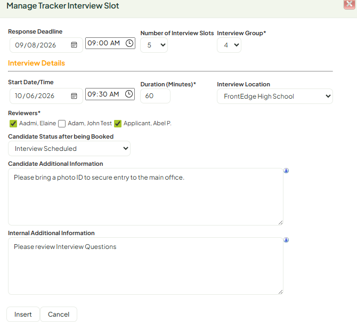Show info for Internal Additional Information

point(286,240)
